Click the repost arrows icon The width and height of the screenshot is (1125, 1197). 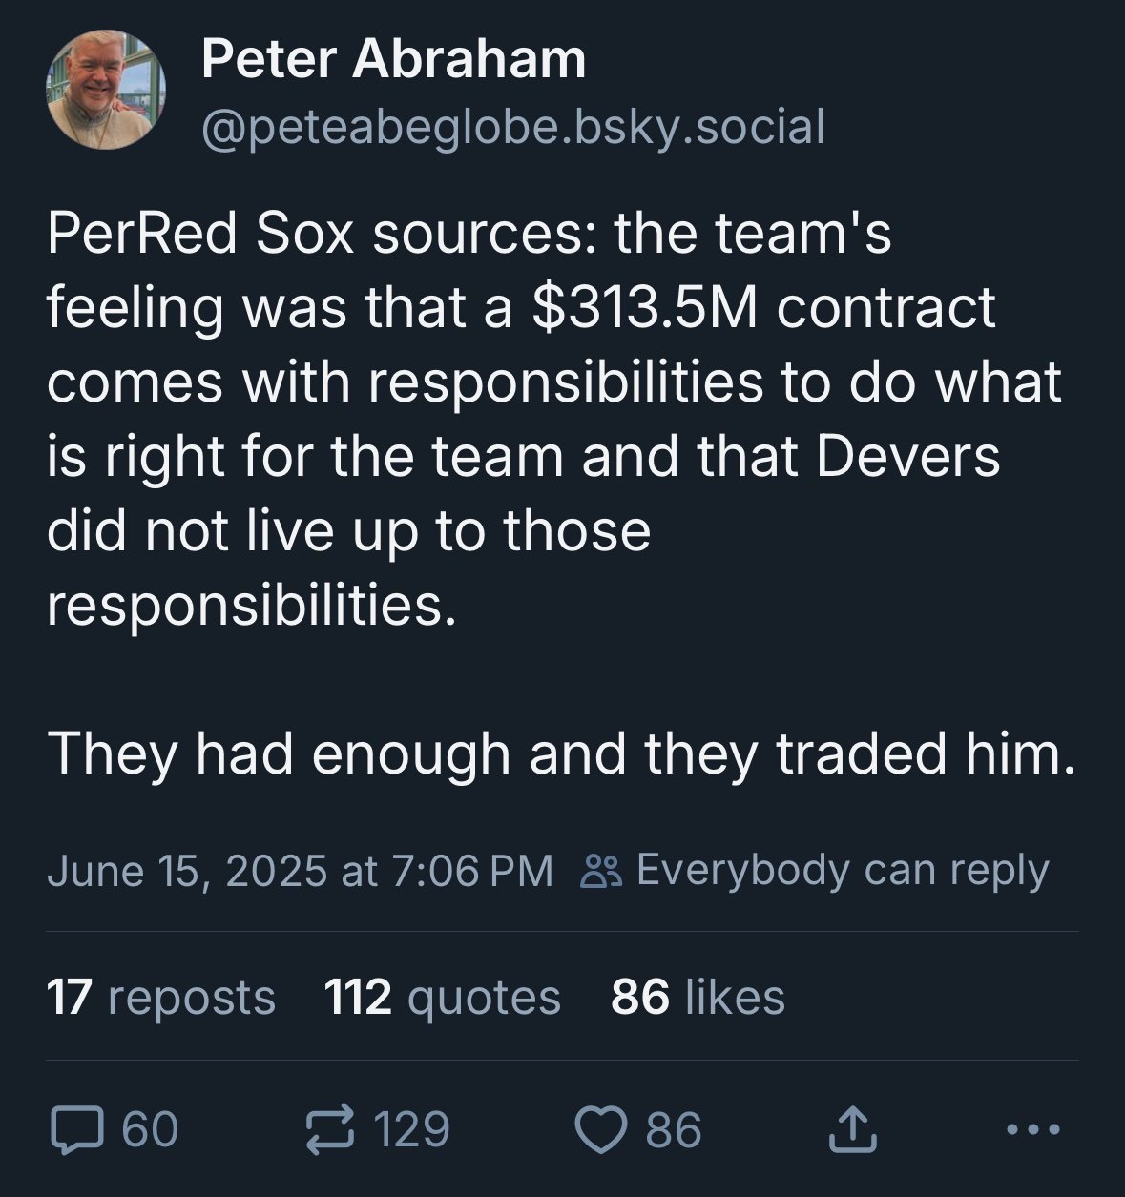[x=329, y=1129]
